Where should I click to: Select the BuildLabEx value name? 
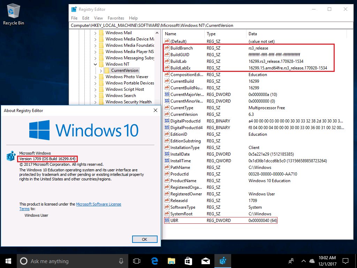180,68
